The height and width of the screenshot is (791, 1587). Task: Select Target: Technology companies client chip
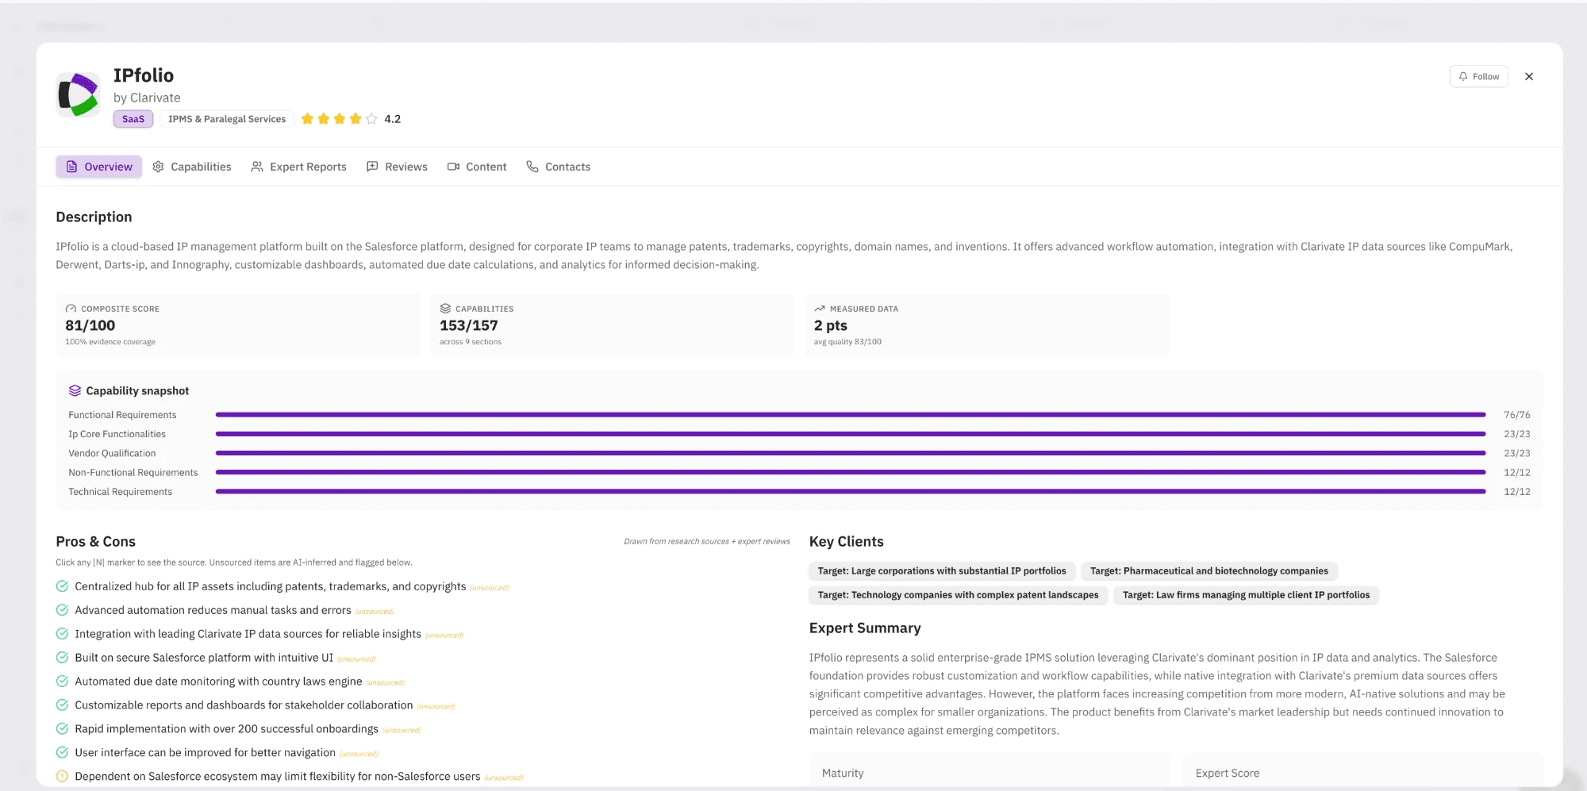coord(958,595)
